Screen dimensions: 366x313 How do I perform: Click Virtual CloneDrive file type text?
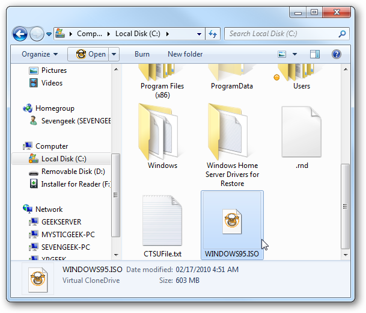tap(91, 280)
